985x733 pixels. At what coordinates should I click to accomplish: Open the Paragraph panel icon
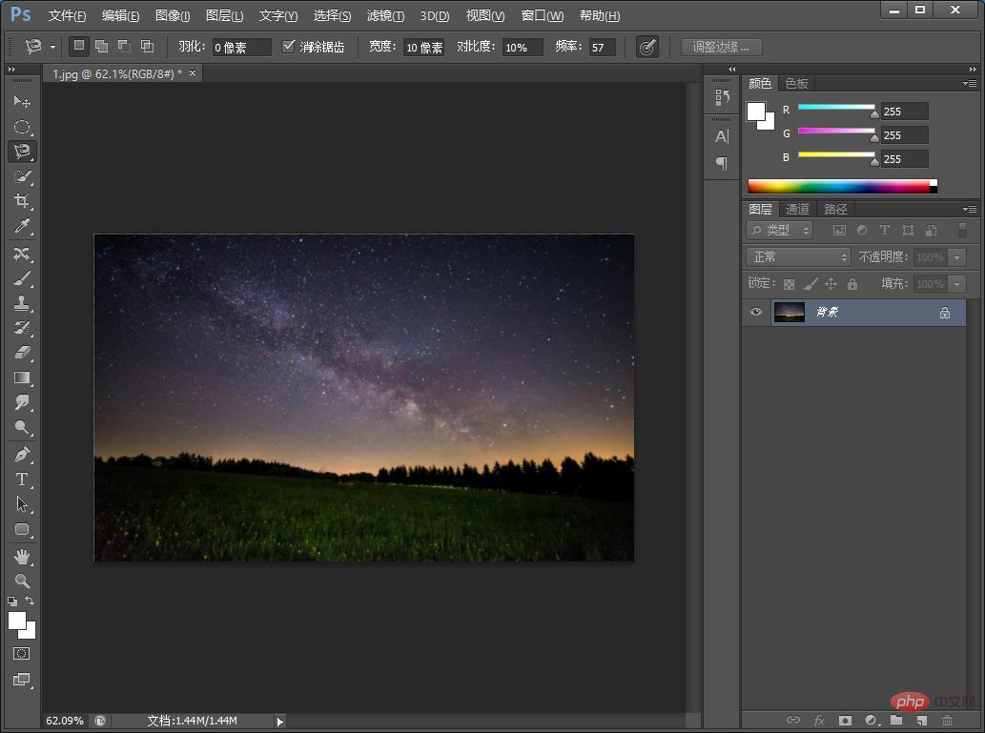(x=722, y=163)
